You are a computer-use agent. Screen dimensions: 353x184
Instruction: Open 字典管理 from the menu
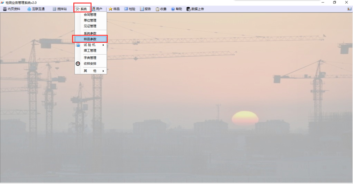[x=91, y=58]
